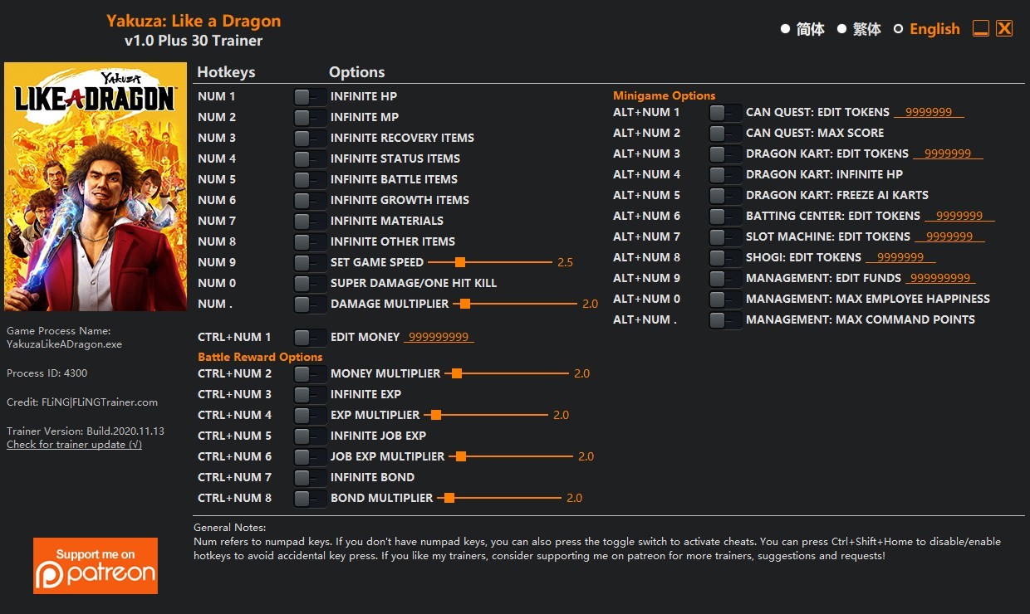The height and width of the screenshot is (614, 1030).
Task: Click the Patreon support logo
Action: point(96,566)
